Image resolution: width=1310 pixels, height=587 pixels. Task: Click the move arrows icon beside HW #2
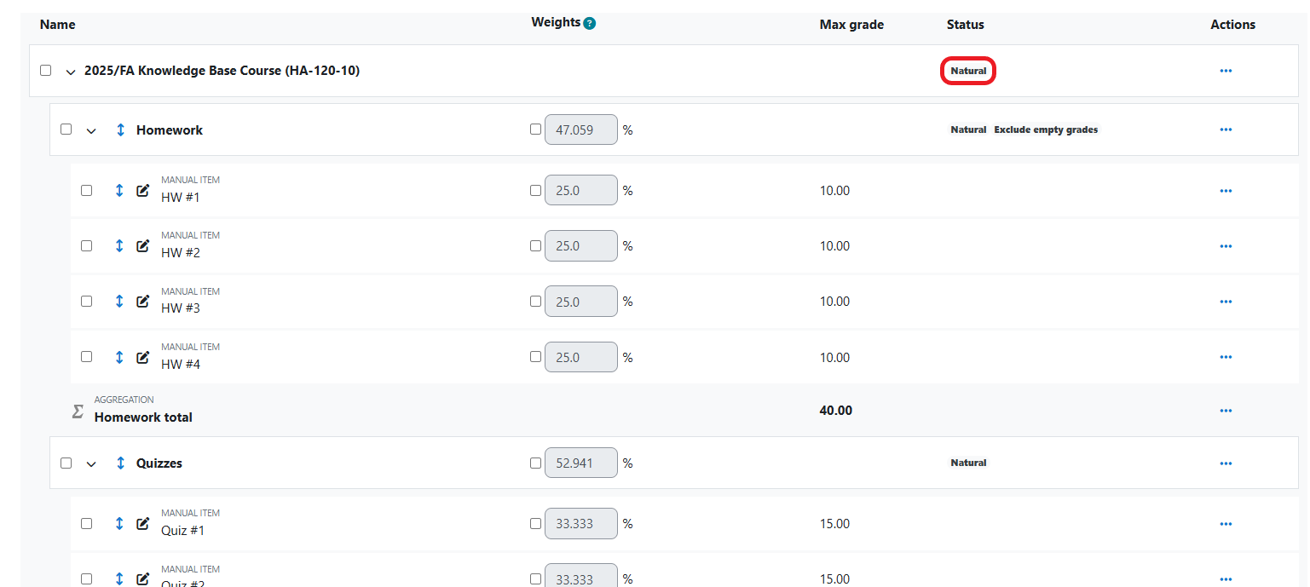(x=119, y=246)
